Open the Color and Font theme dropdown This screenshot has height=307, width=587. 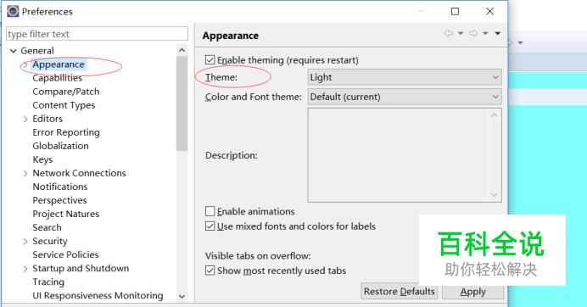[405, 97]
